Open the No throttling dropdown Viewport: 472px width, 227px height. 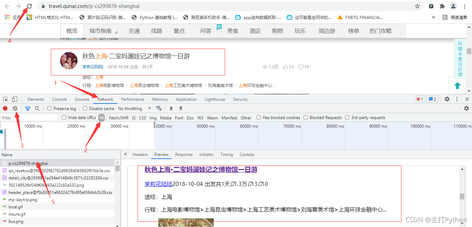pos(135,109)
